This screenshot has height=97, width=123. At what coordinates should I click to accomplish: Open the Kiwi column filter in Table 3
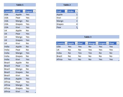pos(87,43)
